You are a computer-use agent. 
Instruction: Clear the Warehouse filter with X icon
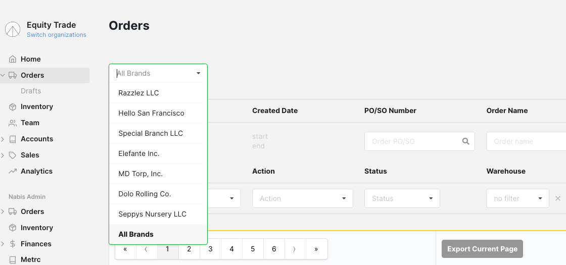click(558, 198)
